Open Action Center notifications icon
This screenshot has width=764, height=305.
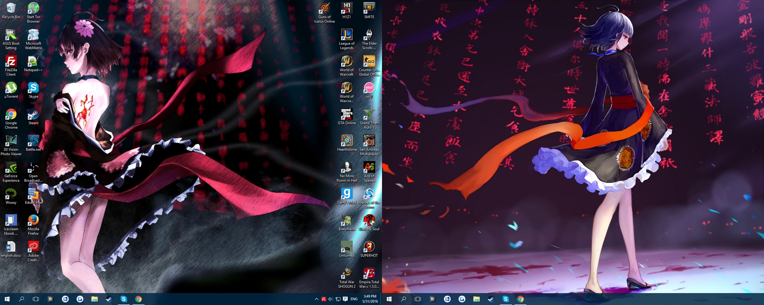(x=345, y=299)
